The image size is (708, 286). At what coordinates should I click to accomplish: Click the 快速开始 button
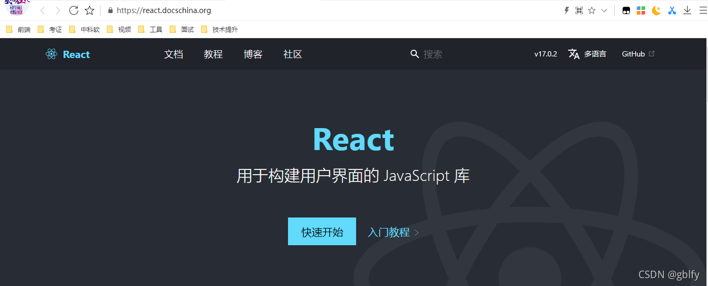(x=322, y=232)
